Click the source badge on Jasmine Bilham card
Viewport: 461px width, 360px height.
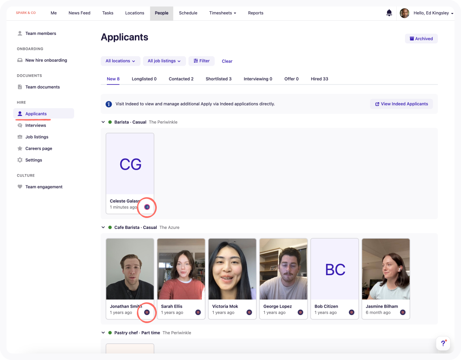[403, 312]
